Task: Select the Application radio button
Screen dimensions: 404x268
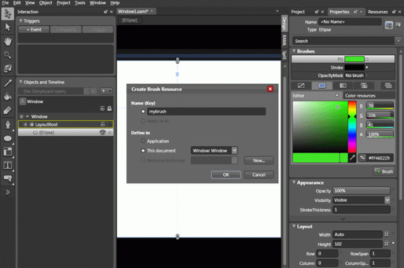Action: pyautogui.click(x=143, y=141)
